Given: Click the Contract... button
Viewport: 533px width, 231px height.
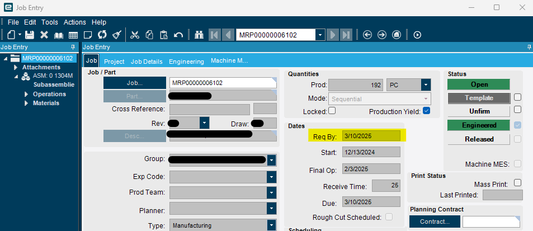Looking at the screenshot, I should [x=435, y=221].
